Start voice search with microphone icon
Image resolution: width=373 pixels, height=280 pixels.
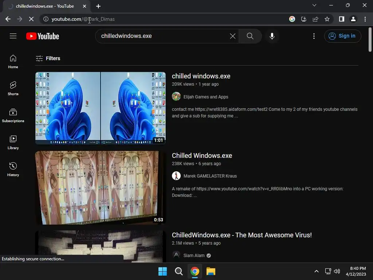[x=272, y=36]
